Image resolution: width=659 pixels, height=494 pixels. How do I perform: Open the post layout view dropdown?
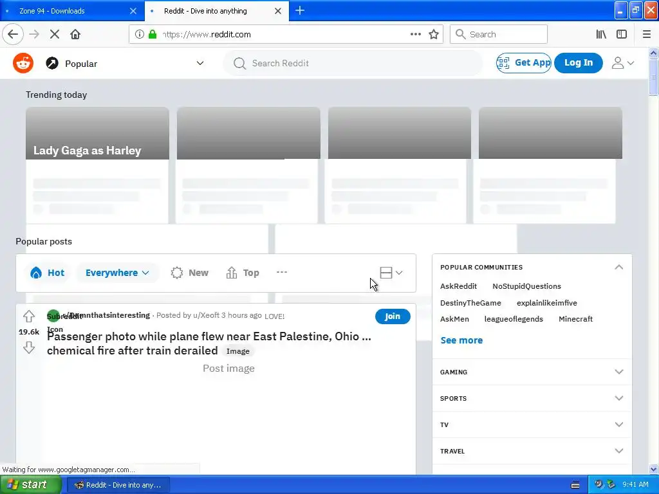coord(391,273)
